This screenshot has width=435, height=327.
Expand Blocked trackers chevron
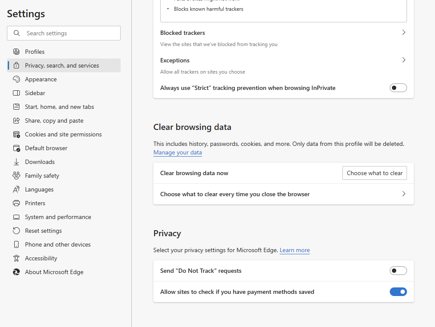tap(404, 32)
